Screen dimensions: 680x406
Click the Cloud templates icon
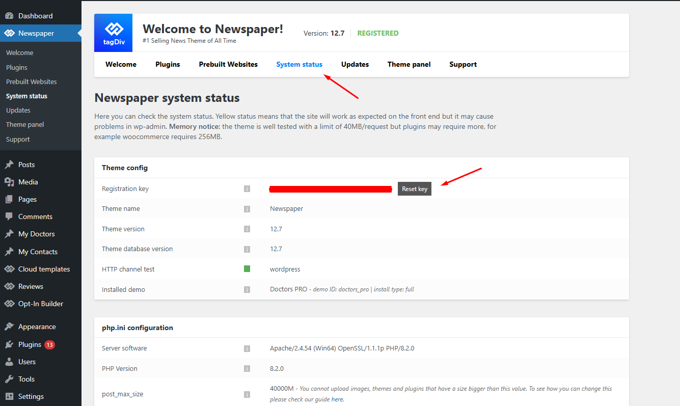click(9, 269)
